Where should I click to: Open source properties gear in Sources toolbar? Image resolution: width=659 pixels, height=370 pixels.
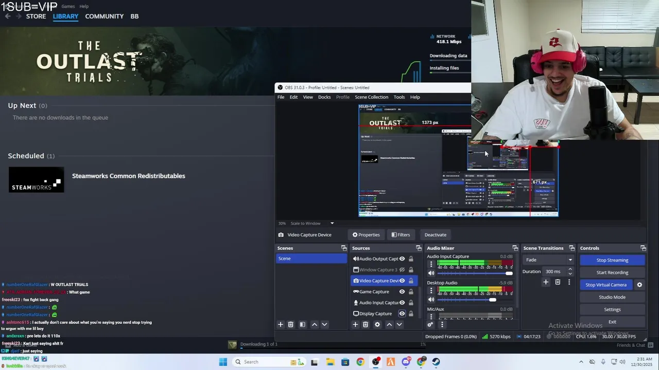click(x=377, y=324)
